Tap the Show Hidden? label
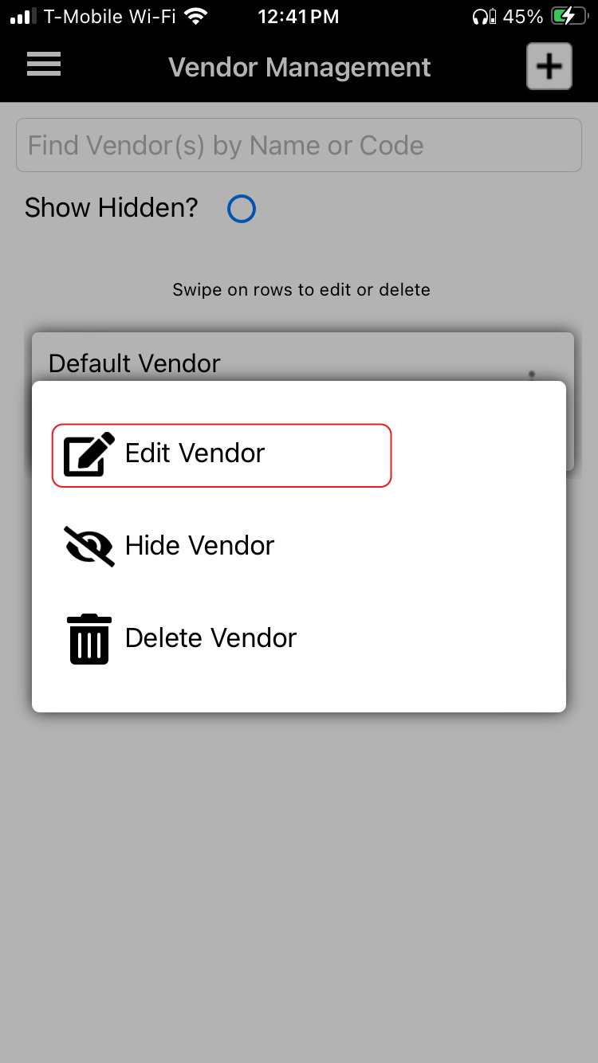The width and height of the screenshot is (598, 1063). [112, 208]
